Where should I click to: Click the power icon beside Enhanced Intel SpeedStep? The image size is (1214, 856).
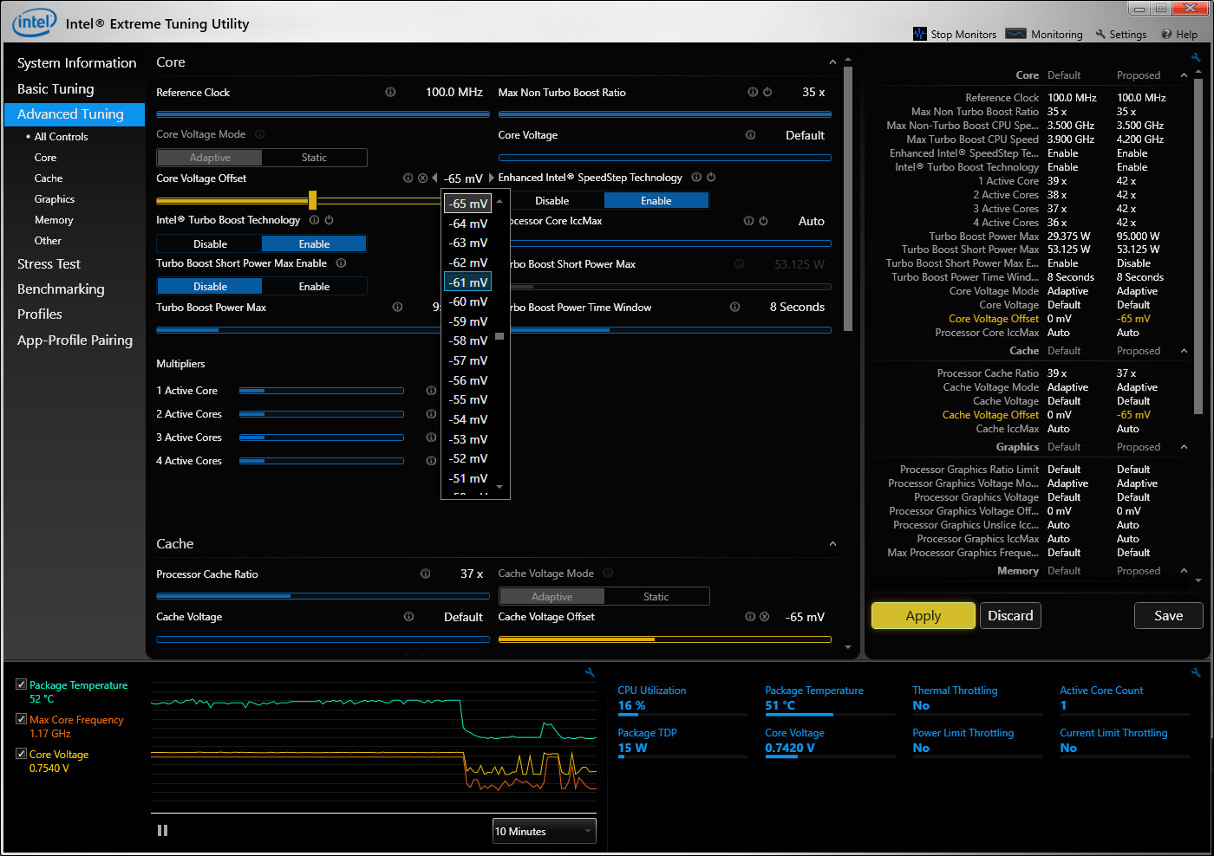pos(711,177)
